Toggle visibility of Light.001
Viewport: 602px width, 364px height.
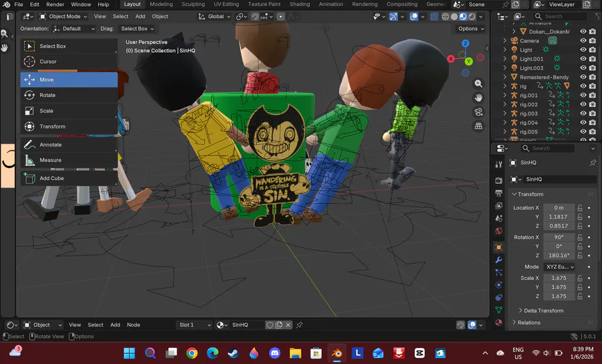click(583, 59)
